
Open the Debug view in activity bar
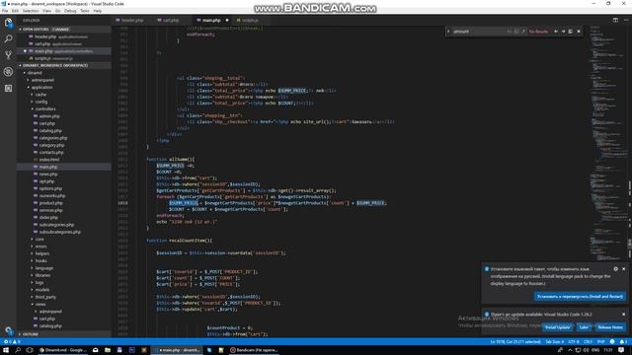tap(8, 72)
